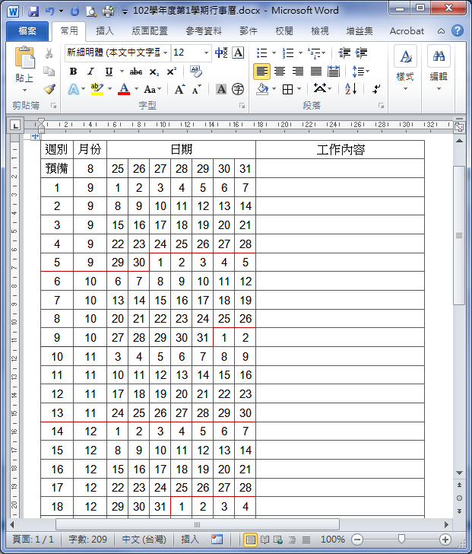Click the Distributed alignment icon
The height and width of the screenshot is (554, 472).
coord(334,72)
